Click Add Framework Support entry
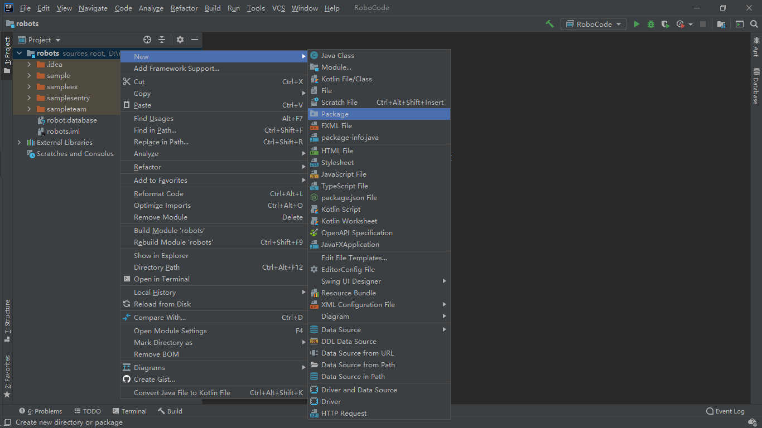 (214, 69)
